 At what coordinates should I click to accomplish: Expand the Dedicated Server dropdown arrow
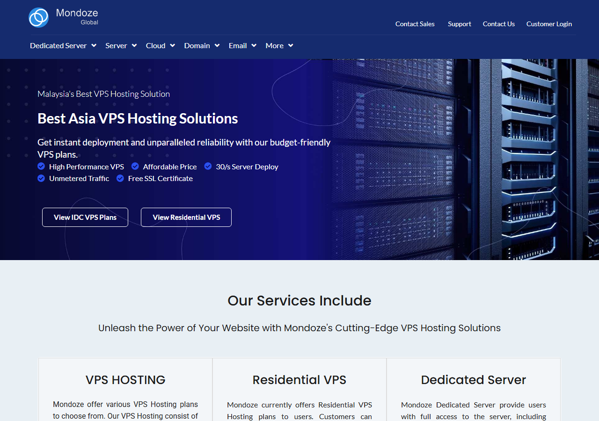(94, 45)
